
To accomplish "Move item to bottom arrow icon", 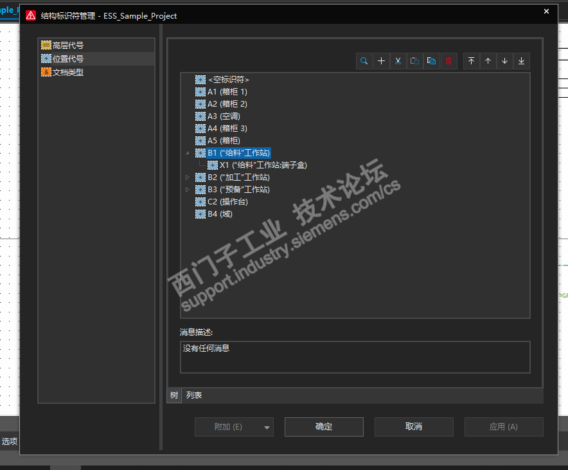I will 521,61.
